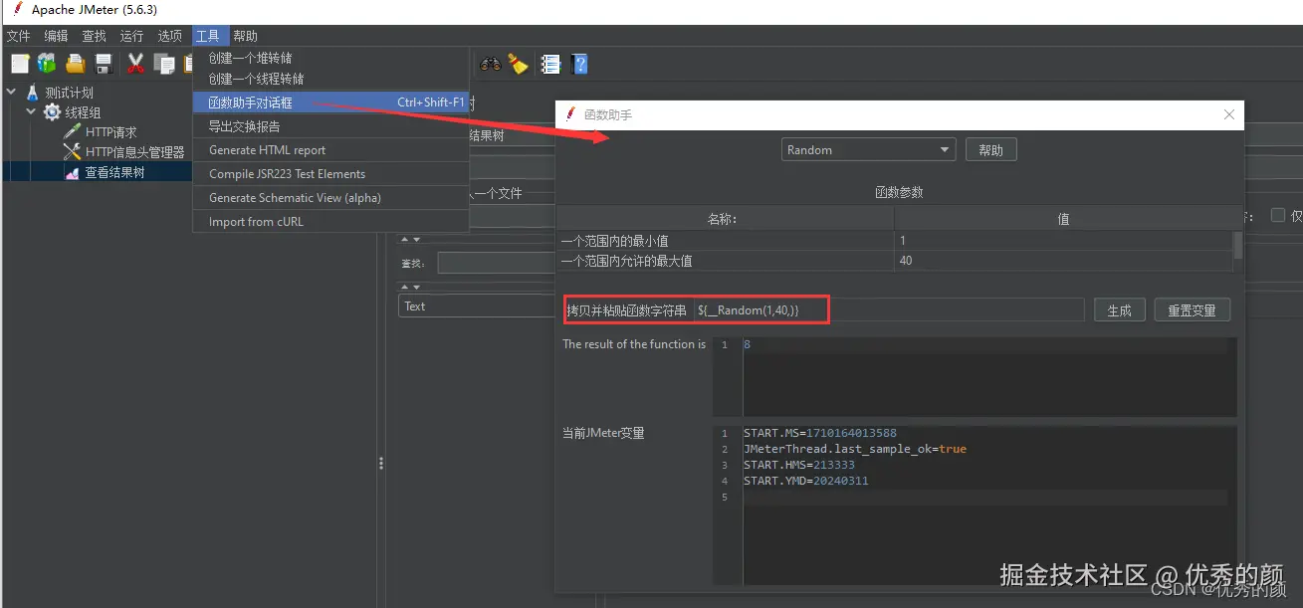Viewport: 1303px width, 608px height.
Task: Click the minimum value cell containing 1
Action: 1062,241
